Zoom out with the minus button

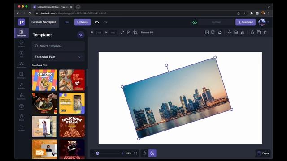point(93,153)
